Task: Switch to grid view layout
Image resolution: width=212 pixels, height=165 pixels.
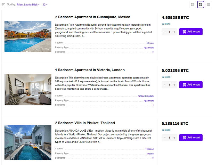Action: point(192,4)
